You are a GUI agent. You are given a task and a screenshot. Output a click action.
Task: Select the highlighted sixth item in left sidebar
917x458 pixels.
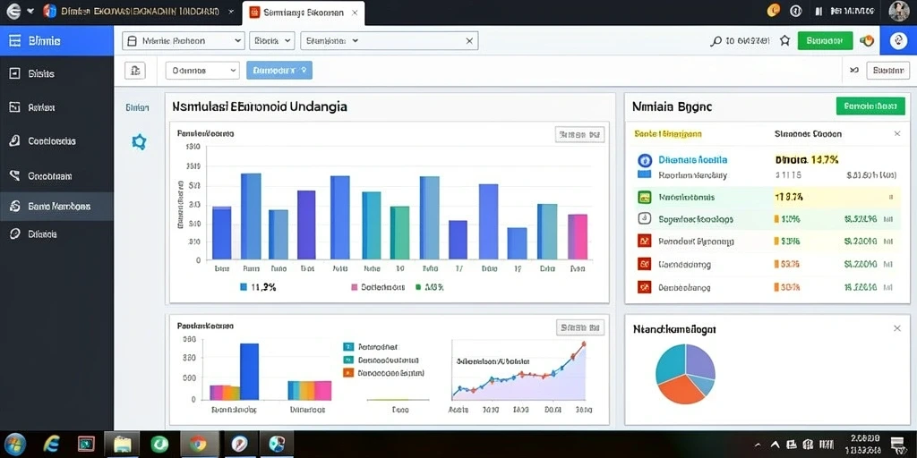pyautogui.click(x=56, y=207)
